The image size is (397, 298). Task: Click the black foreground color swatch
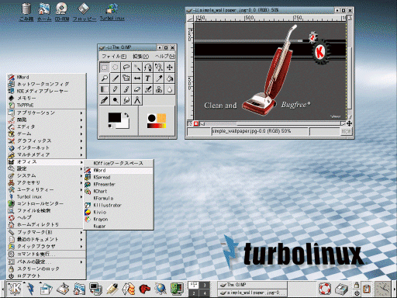115,117
